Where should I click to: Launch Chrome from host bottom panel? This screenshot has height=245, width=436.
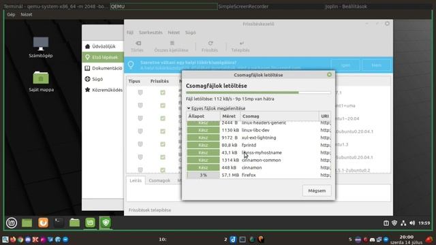[x=20, y=240]
